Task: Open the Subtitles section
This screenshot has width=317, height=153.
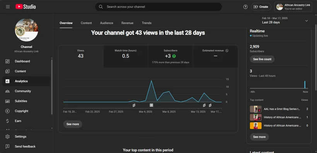Action: [26, 101]
